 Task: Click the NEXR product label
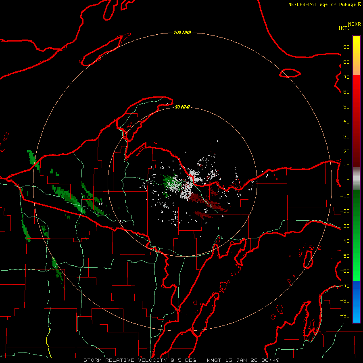[355, 24]
